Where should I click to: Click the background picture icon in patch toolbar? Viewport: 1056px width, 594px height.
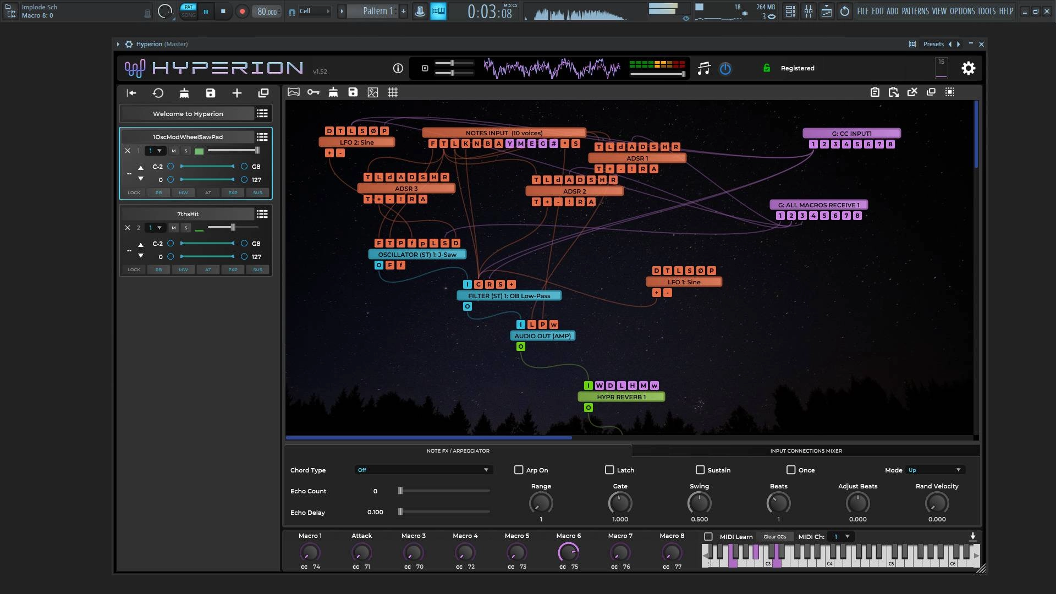pyautogui.click(x=294, y=92)
